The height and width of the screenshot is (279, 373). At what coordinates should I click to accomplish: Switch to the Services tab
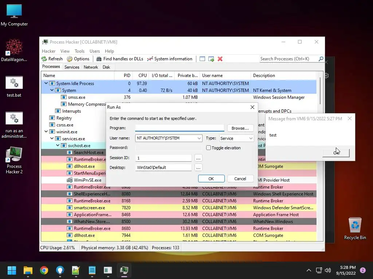72,67
